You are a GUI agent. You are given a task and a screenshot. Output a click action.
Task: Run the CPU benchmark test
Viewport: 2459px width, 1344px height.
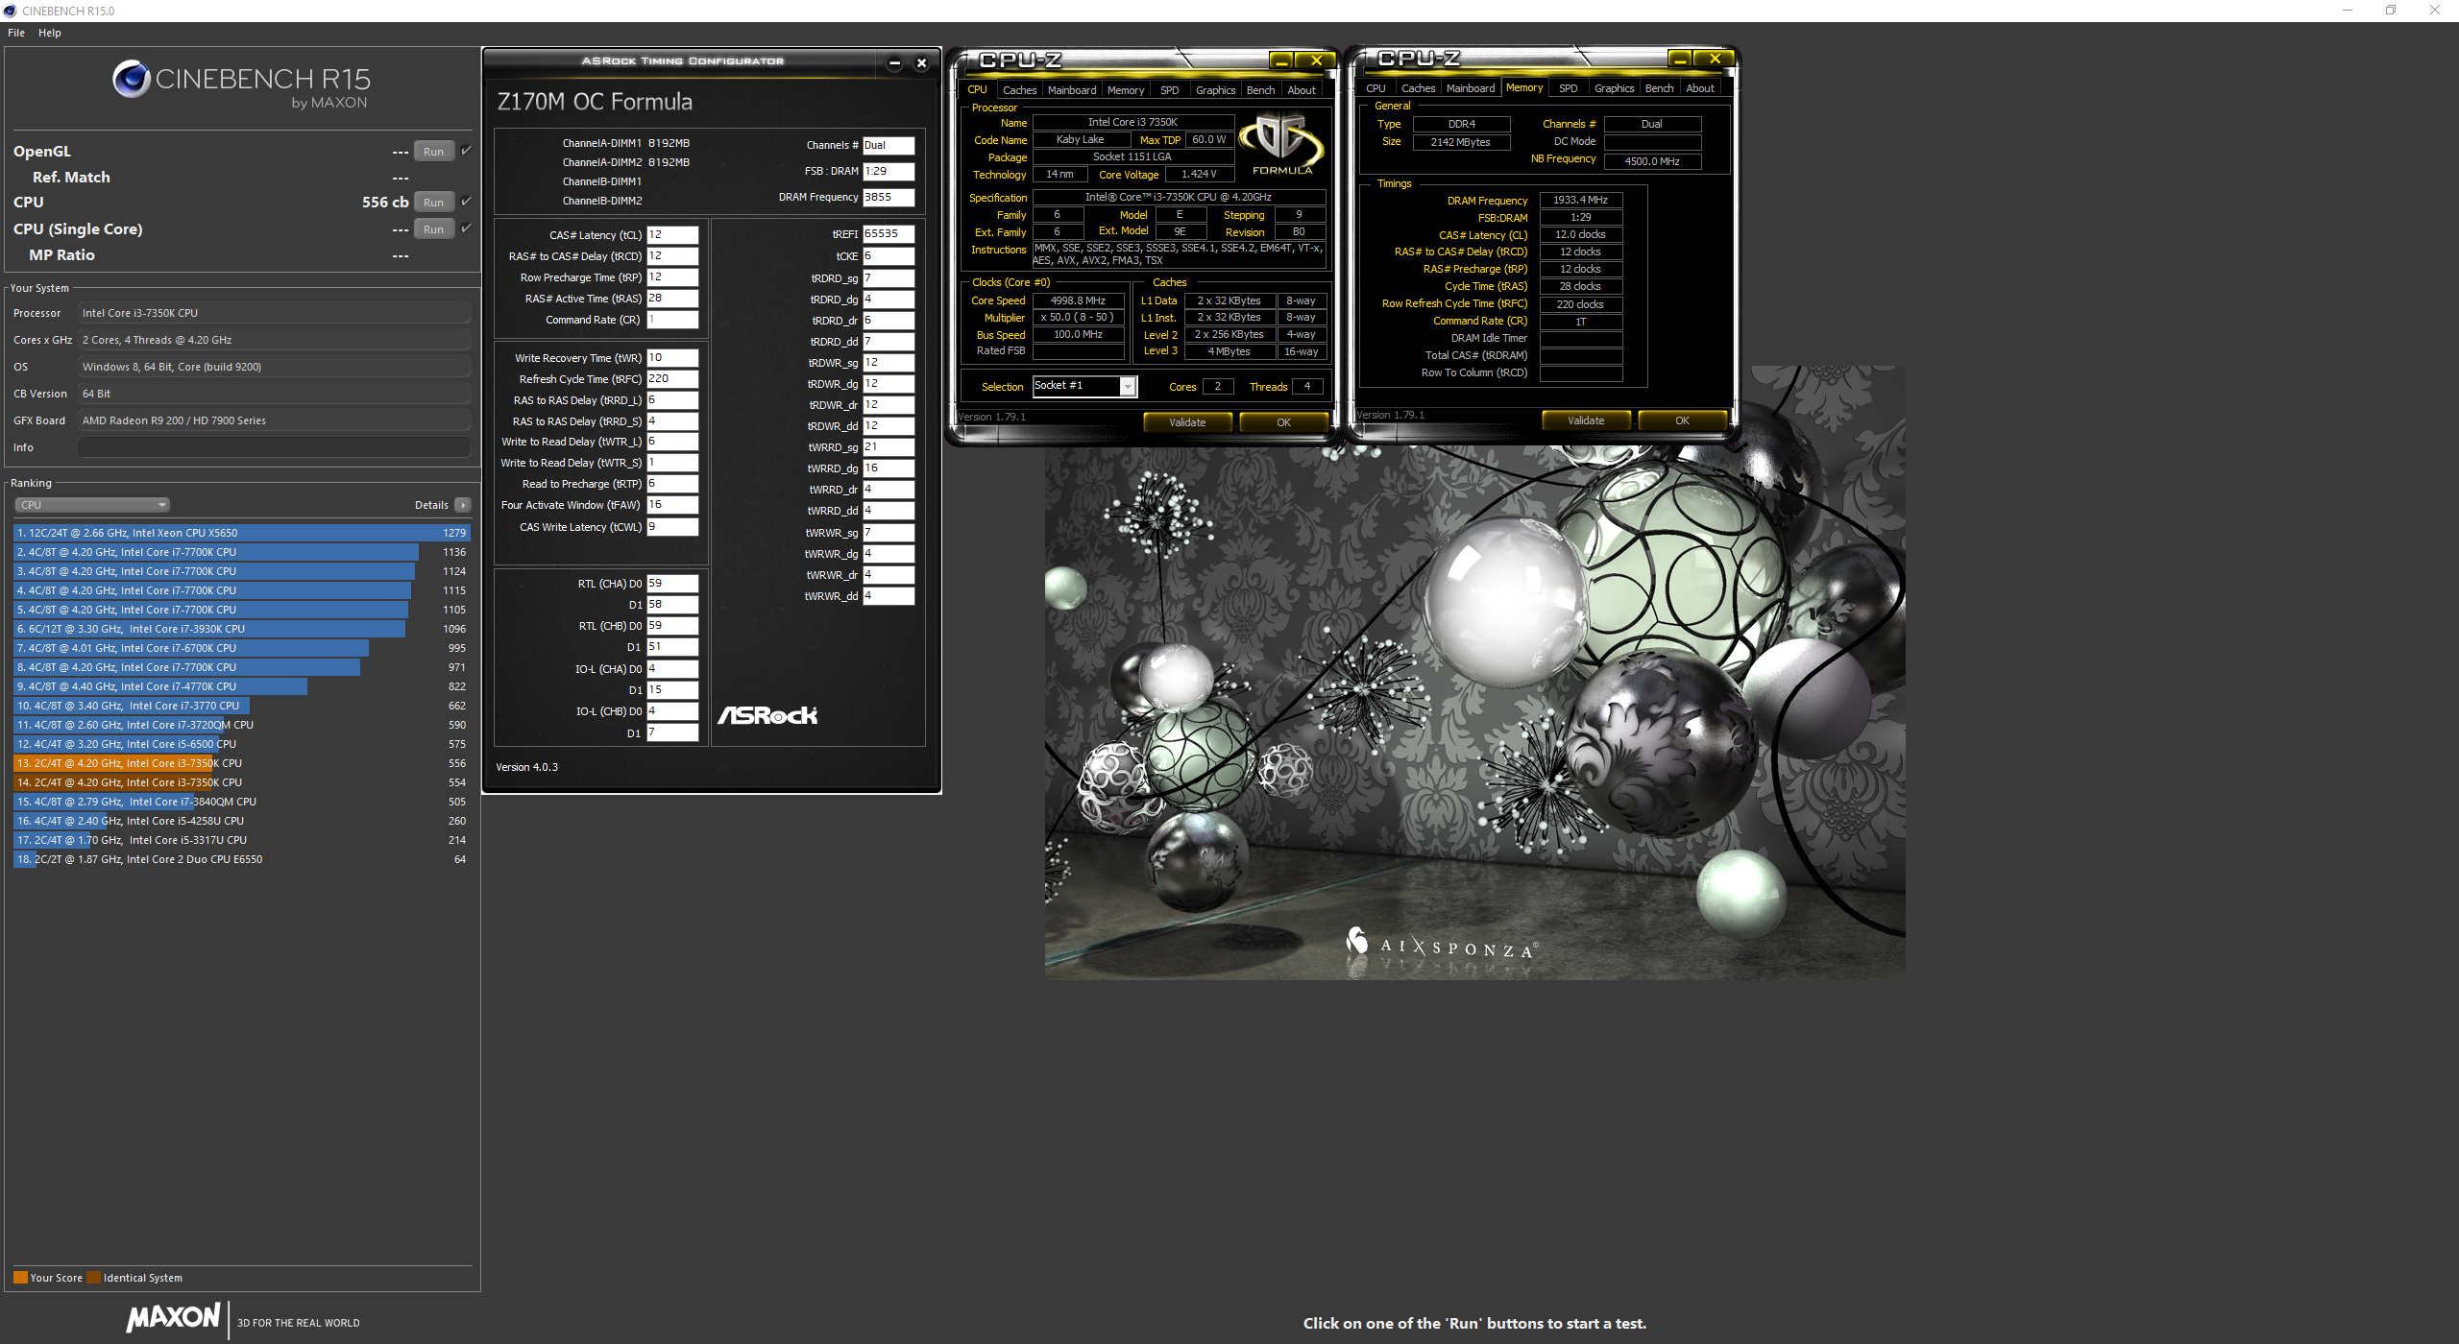[433, 203]
